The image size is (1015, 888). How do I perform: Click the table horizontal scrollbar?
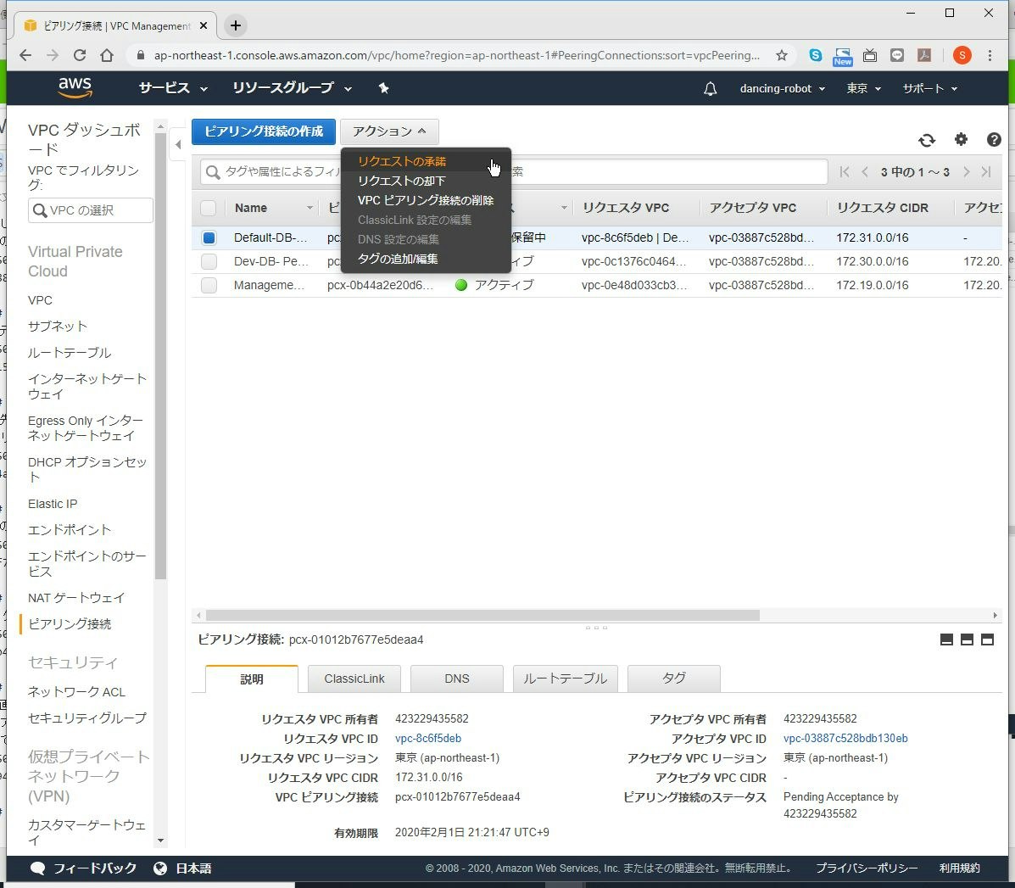[x=482, y=615]
